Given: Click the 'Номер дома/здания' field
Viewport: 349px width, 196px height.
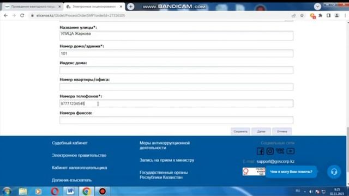Looking at the screenshot, I should click(x=176, y=53).
